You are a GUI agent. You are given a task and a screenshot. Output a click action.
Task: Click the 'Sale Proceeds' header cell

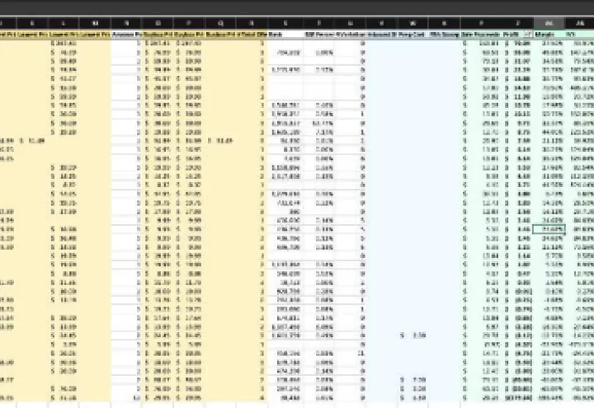[481, 35]
